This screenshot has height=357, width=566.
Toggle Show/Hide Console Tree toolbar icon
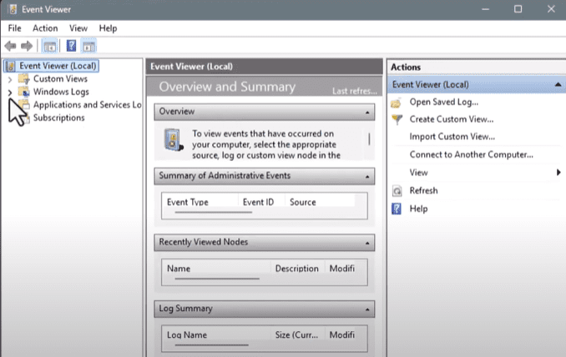pyautogui.click(x=49, y=46)
